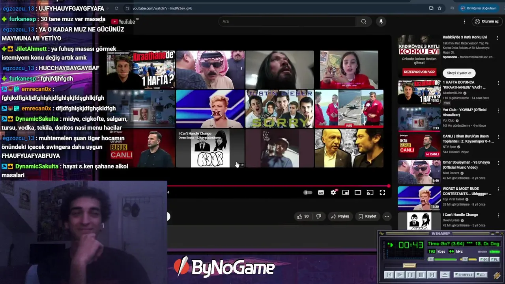Start voice search with the microphone
The image size is (505, 284).
coord(381,21)
